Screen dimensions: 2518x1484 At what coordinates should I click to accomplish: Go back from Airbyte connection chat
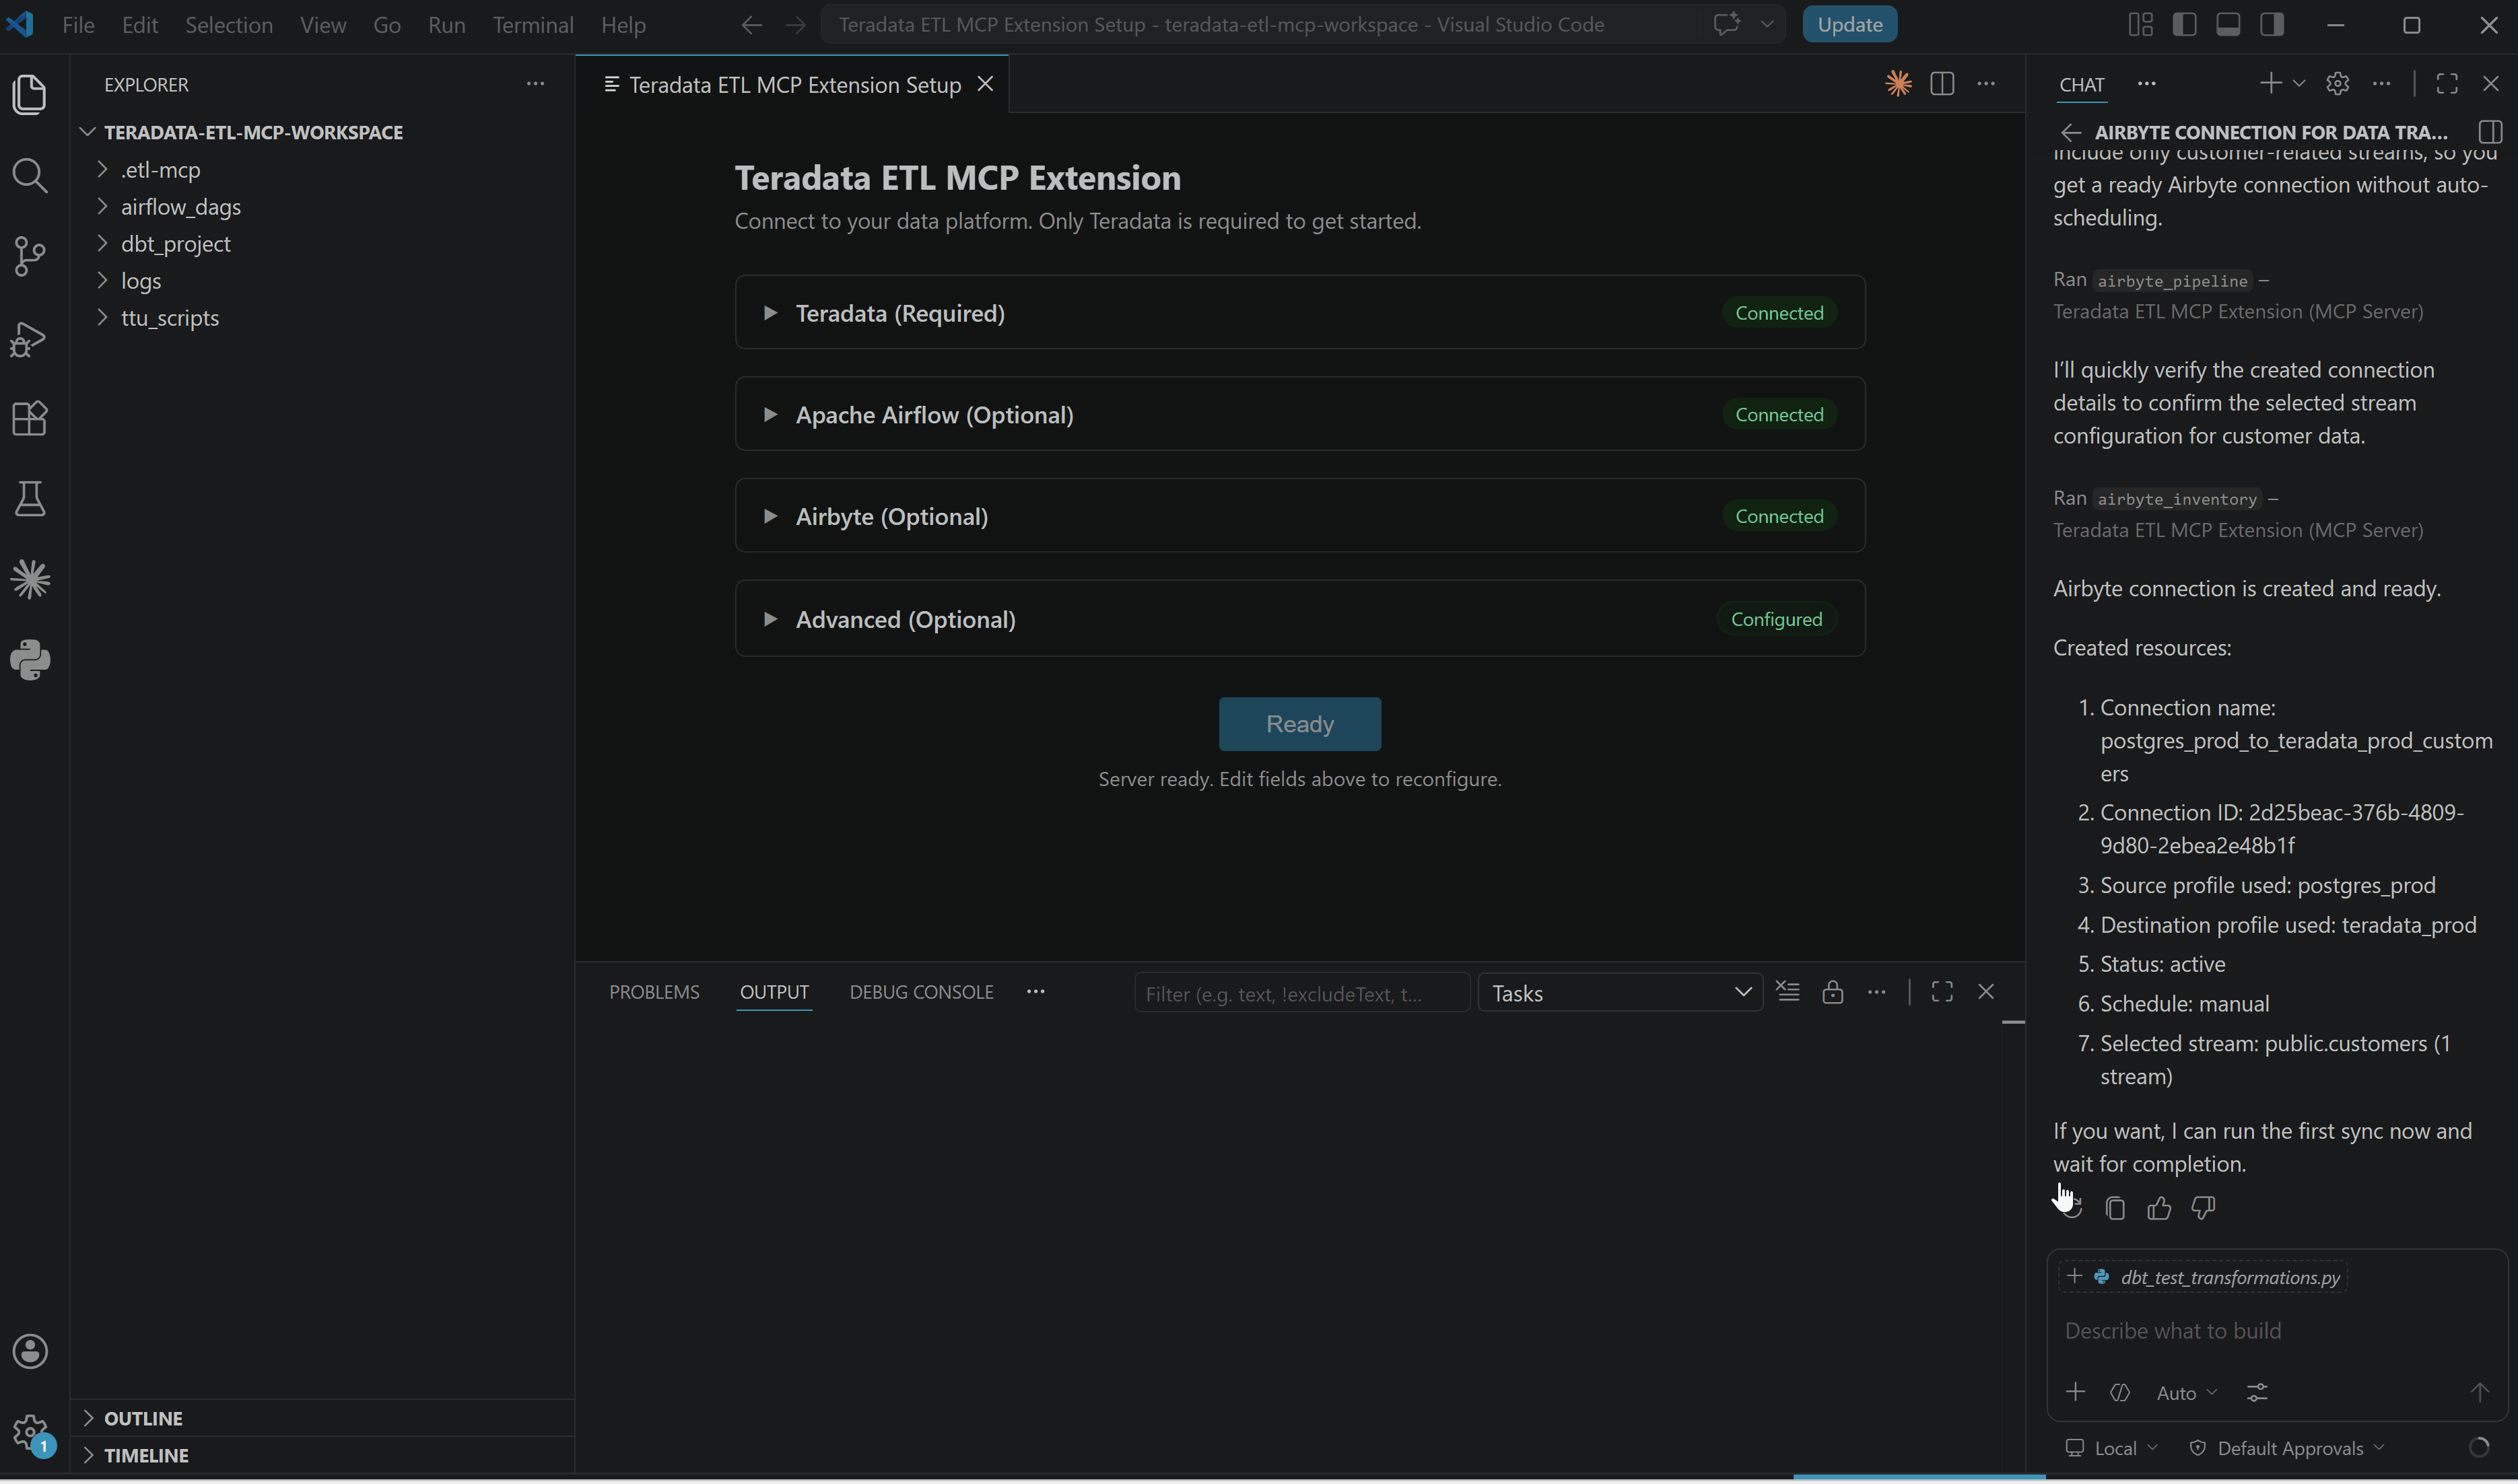(x=2071, y=132)
